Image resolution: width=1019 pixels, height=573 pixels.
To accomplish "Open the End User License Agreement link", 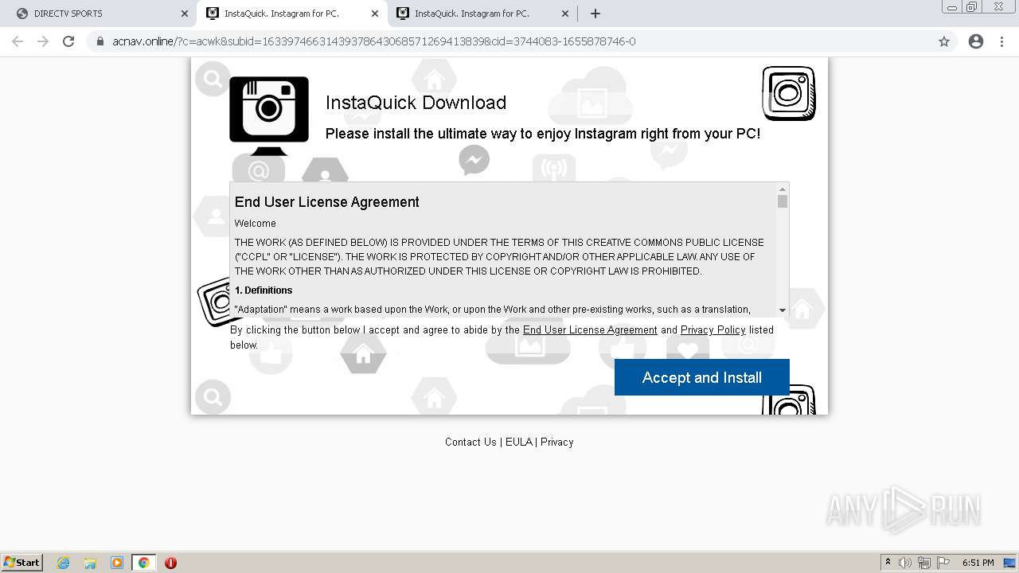I will [590, 329].
